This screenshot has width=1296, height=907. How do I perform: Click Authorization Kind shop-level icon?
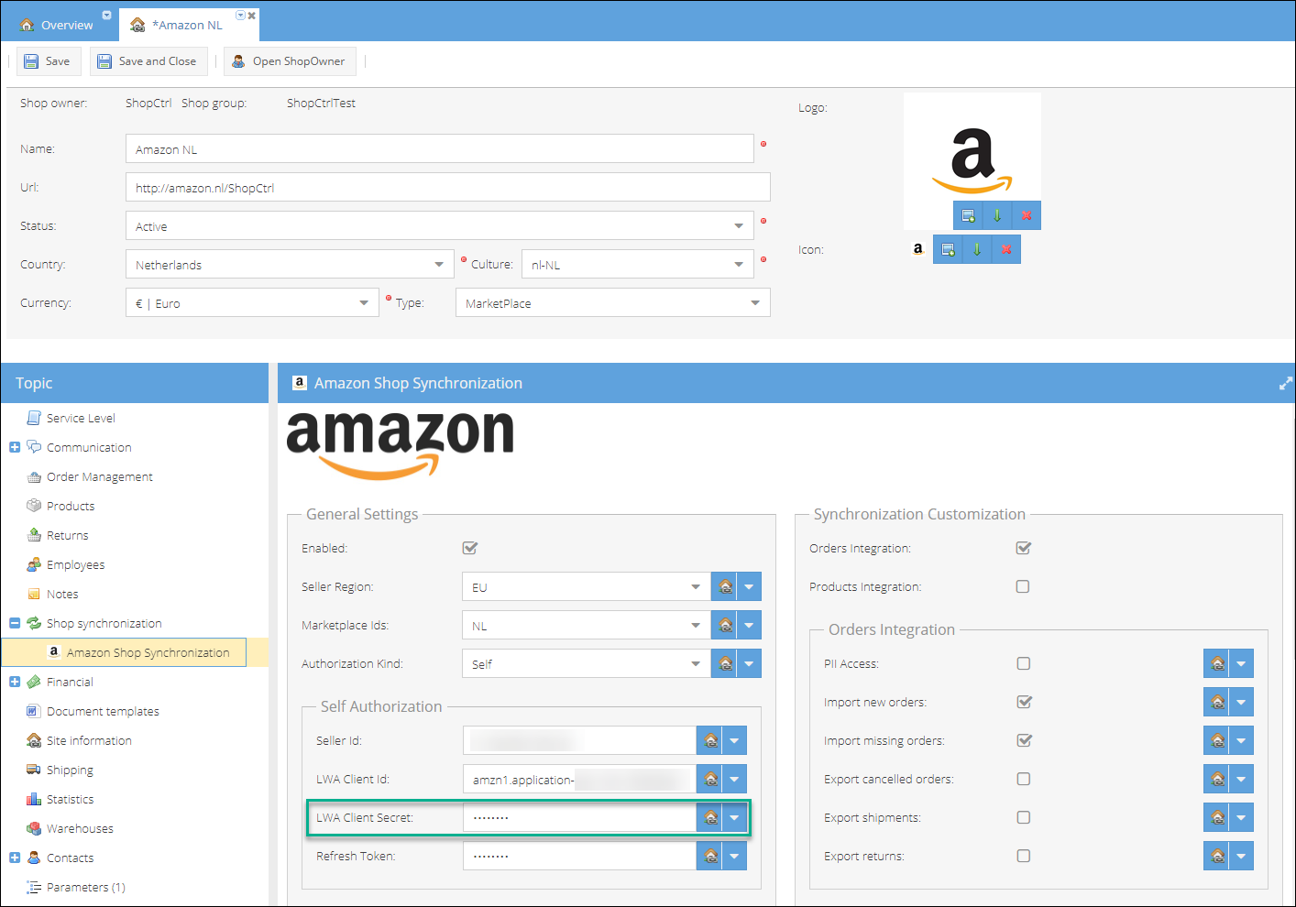pos(726,663)
